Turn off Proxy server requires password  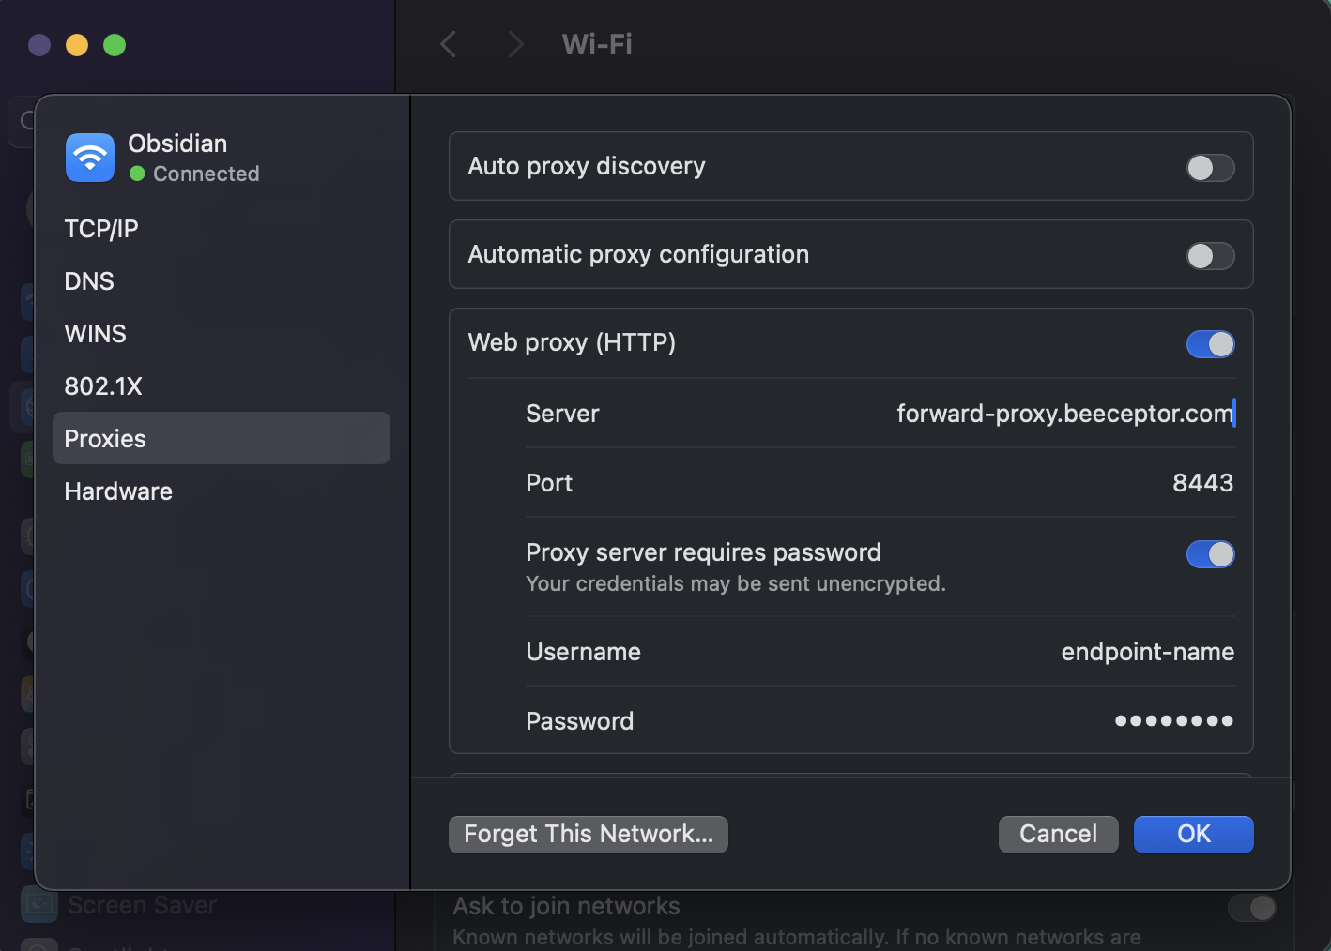click(1210, 554)
